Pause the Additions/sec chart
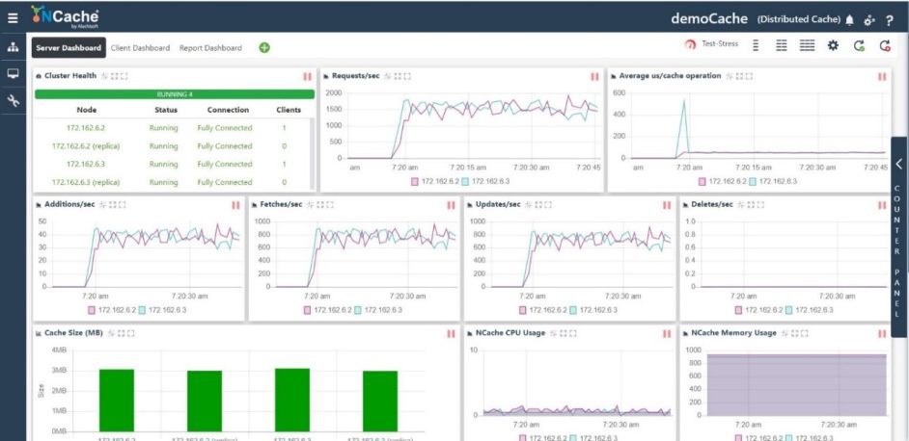Viewport: 909px width, 441px height. [235, 205]
